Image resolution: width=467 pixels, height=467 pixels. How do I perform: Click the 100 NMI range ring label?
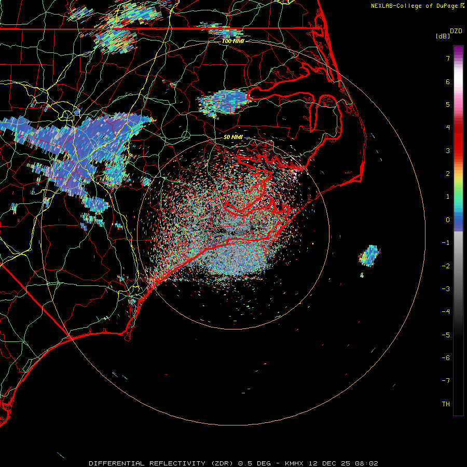233,41
